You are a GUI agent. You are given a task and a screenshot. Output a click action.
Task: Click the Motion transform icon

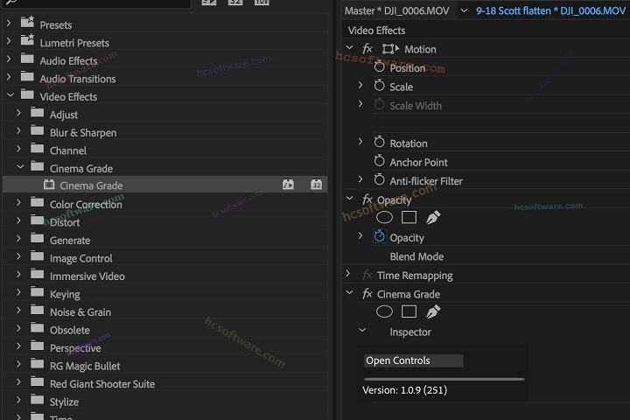[390, 50]
